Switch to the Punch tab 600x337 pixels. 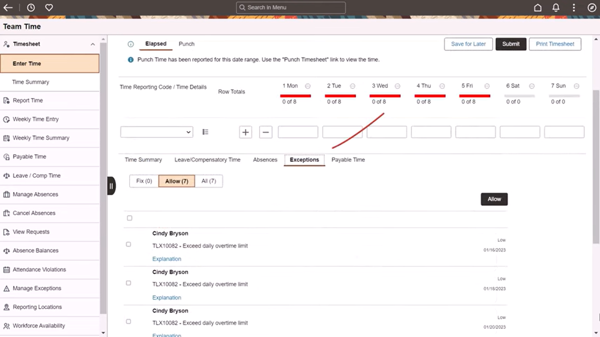point(186,43)
